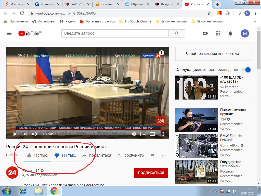The width and height of the screenshot is (261, 196).
Task: Switch to https://ru tab
Action: tap(137, 4)
